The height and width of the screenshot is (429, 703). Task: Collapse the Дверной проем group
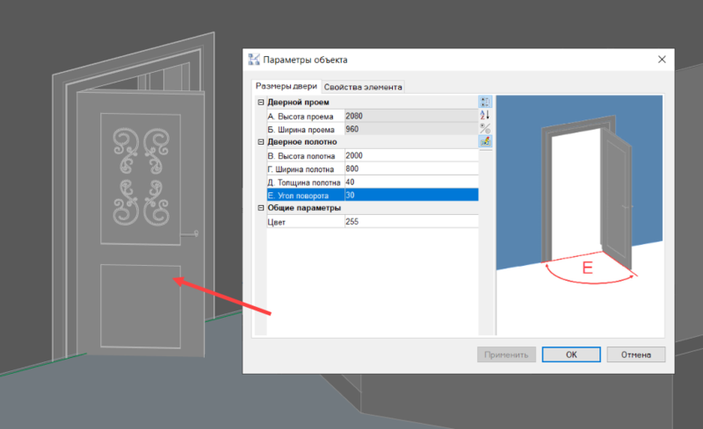261,102
